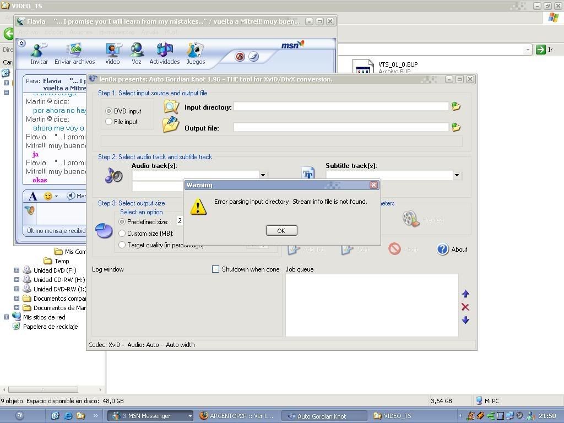The width and height of the screenshot is (564, 423).
Task: Click the Ir go button in Explorer
Action: pyautogui.click(x=544, y=50)
